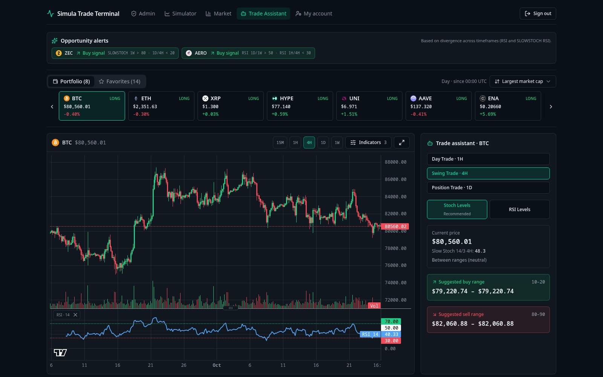Click the Current price value $80,560.01

[x=451, y=242]
